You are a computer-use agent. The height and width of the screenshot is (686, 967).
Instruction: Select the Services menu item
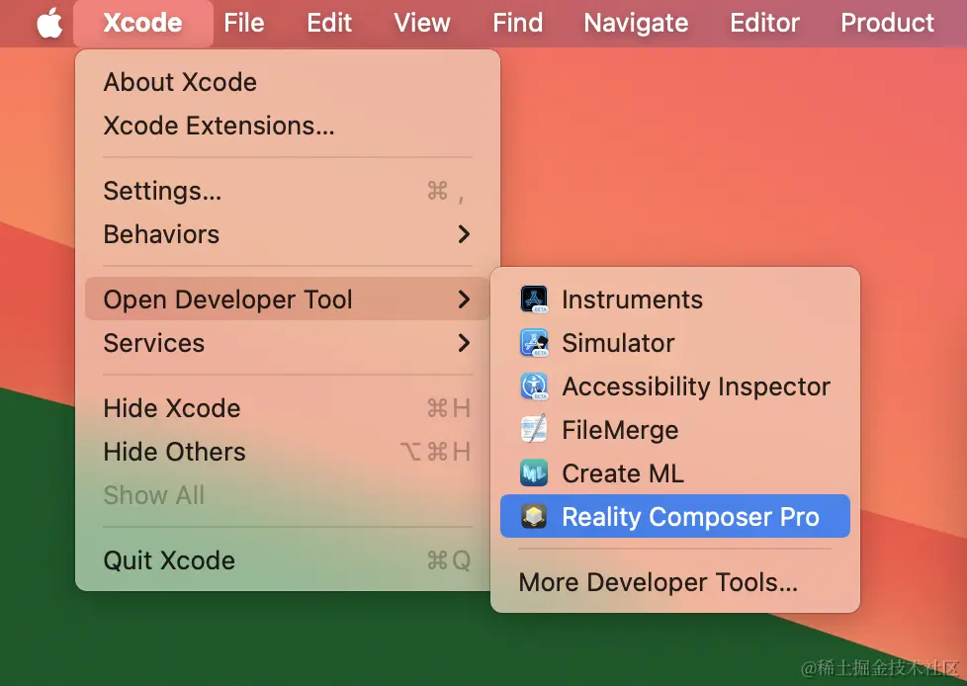[288, 343]
